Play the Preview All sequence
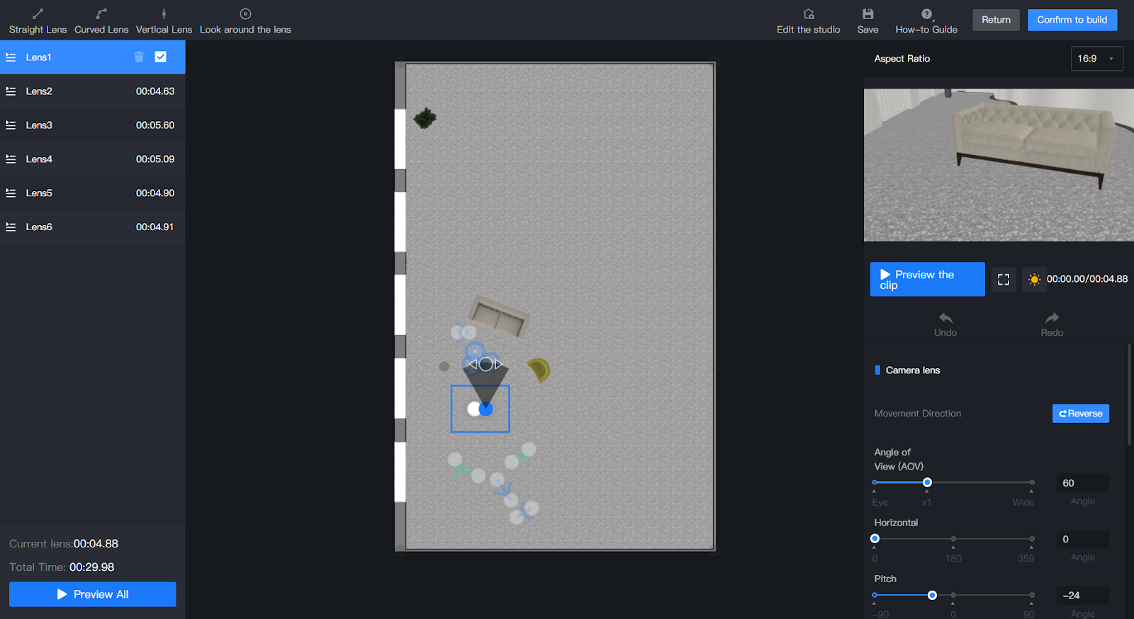This screenshot has height=619, width=1134. 93,594
